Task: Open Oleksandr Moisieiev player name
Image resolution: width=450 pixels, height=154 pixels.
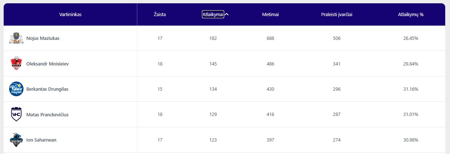Action: tap(47, 64)
